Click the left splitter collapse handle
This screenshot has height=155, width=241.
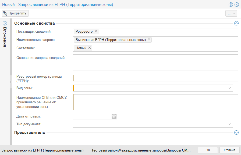pos(10,82)
